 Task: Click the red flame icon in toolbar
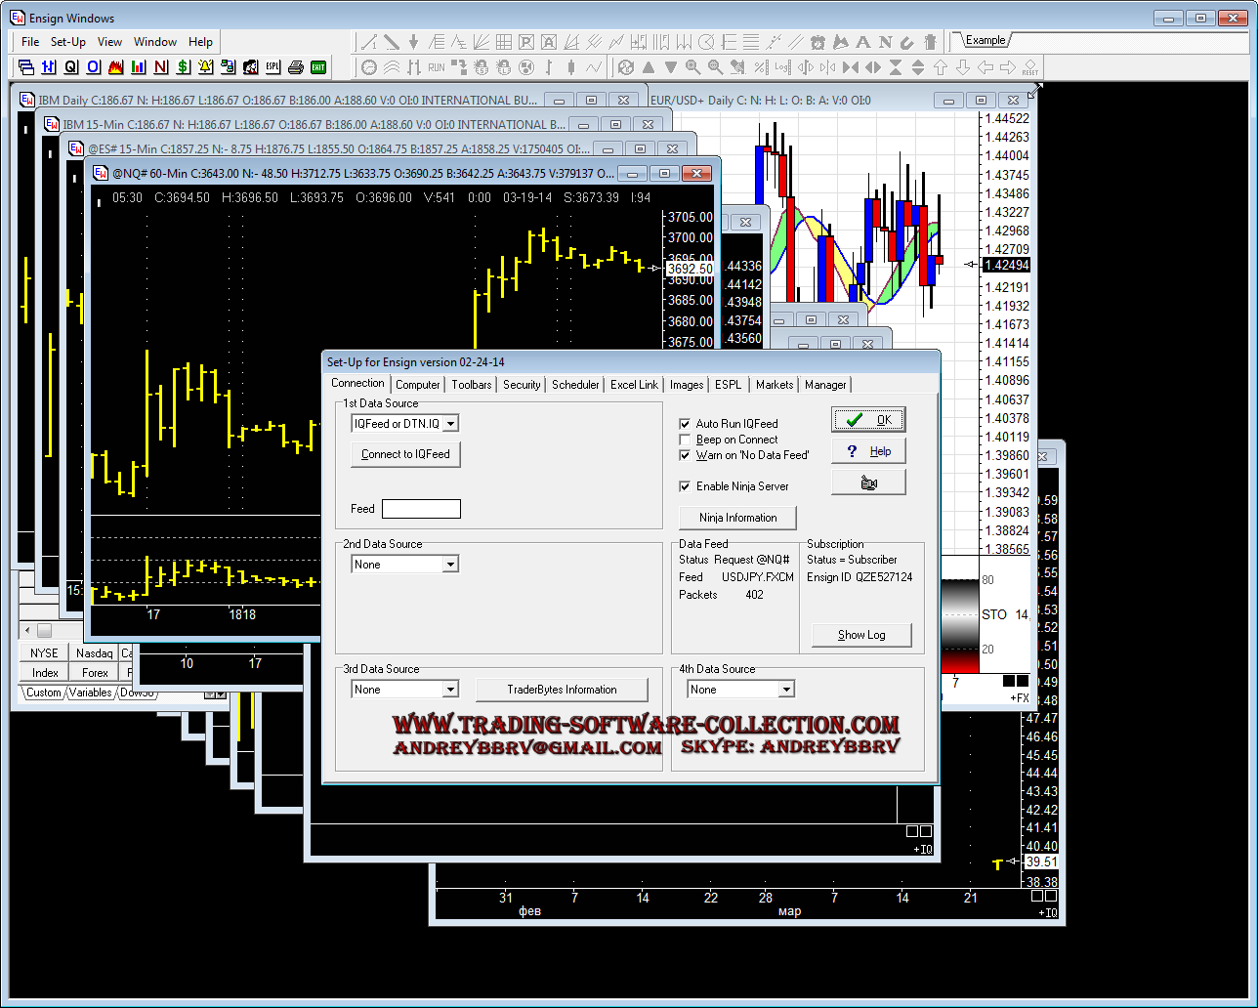click(116, 67)
